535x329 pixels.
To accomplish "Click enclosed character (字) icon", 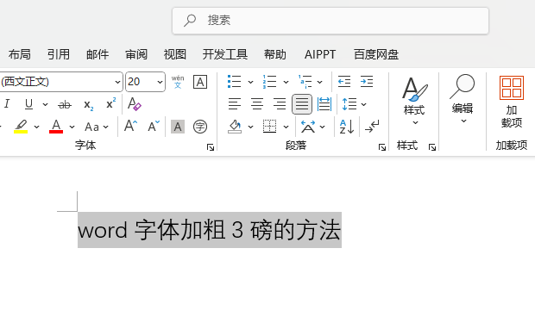I will pos(200,127).
